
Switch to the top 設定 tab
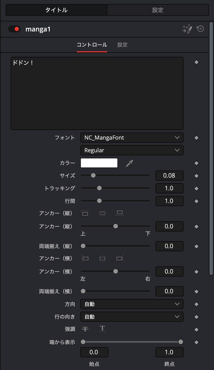point(158,10)
